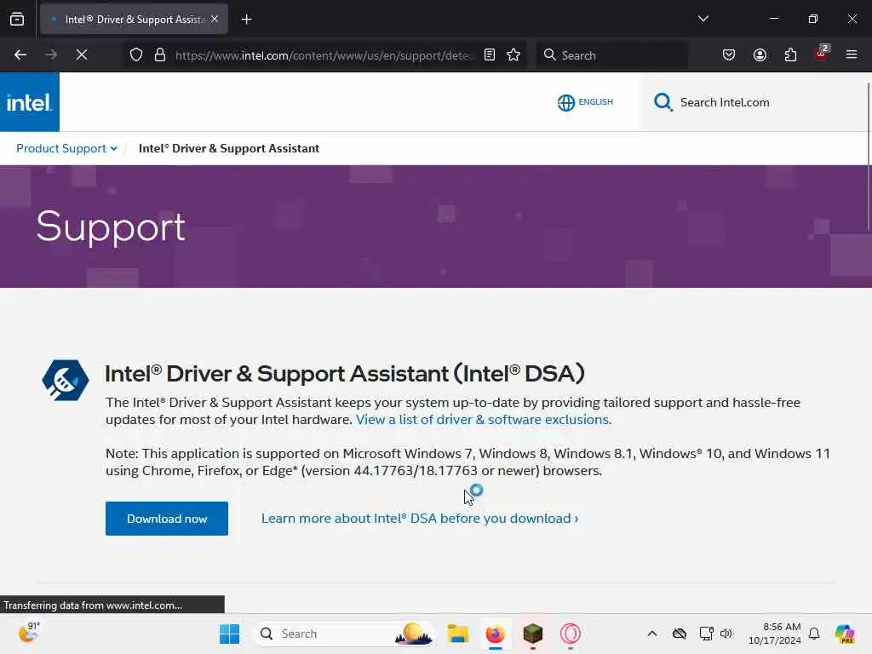This screenshot has height=654, width=872.
Task: Go back with the back arrow
Action: [20, 54]
